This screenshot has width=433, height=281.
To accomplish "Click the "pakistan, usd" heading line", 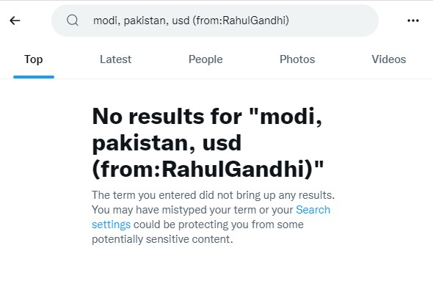I will tap(167, 143).
